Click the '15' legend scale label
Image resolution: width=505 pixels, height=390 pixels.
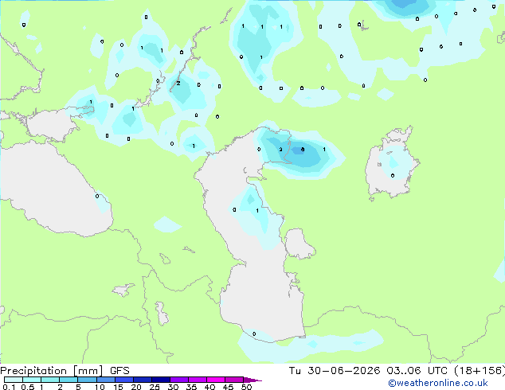pos(118,387)
